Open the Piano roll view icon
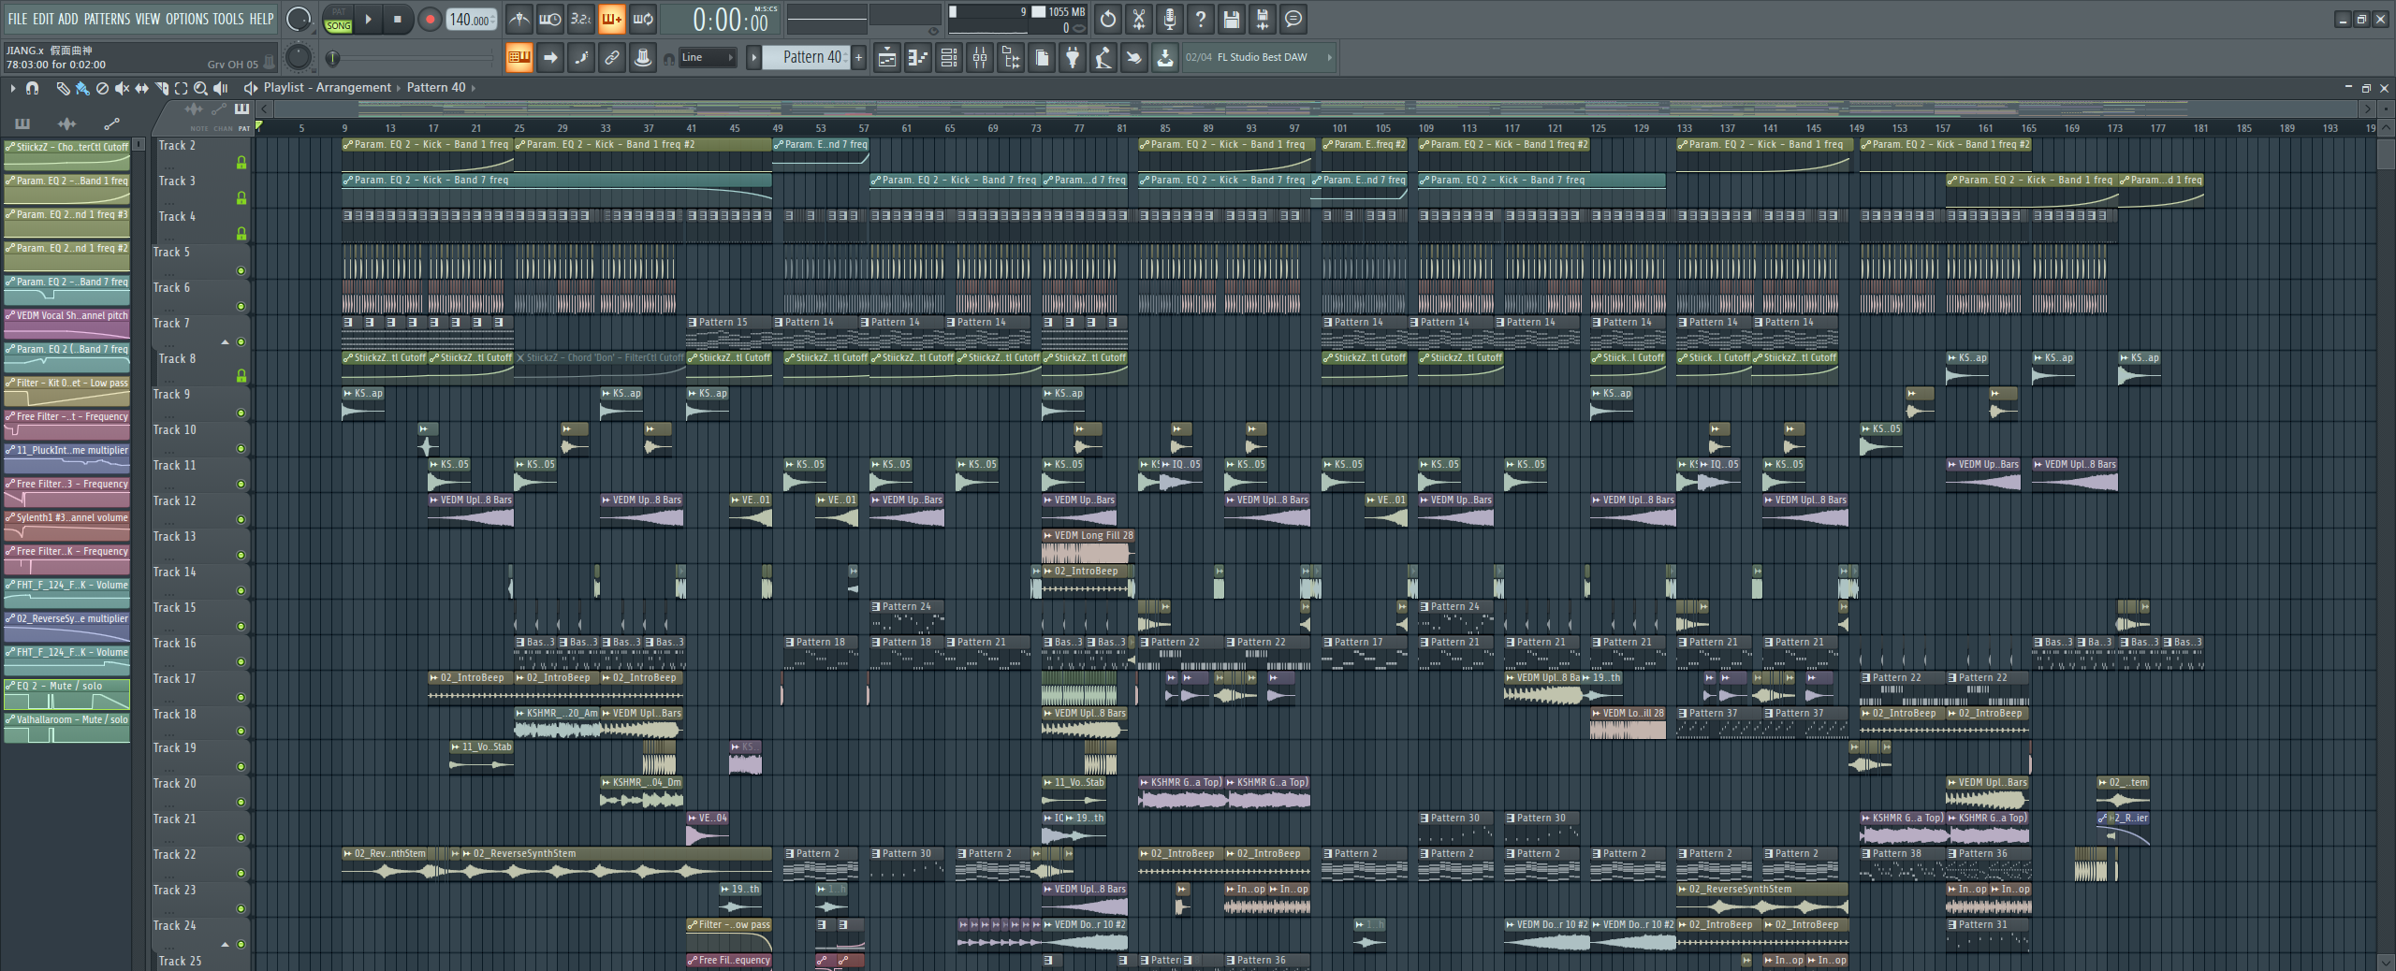The height and width of the screenshot is (971, 2396). [x=917, y=58]
